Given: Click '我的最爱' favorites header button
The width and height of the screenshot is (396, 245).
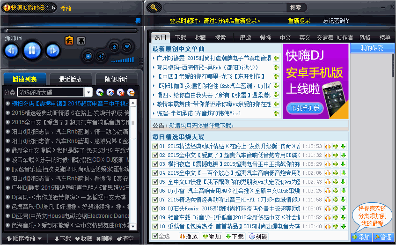Looking at the screenshot, I should (372, 48).
